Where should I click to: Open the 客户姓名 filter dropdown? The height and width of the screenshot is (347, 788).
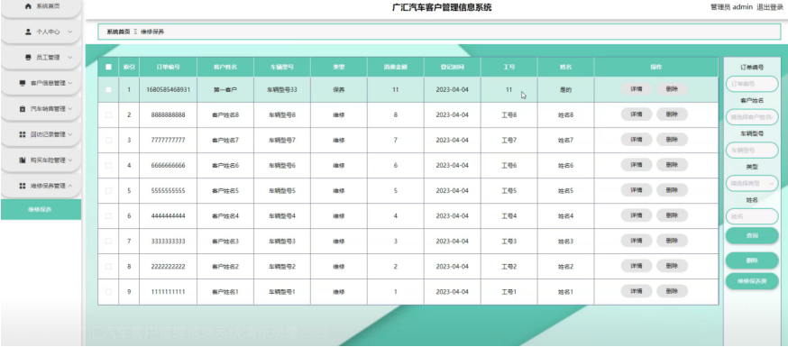(x=752, y=117)
